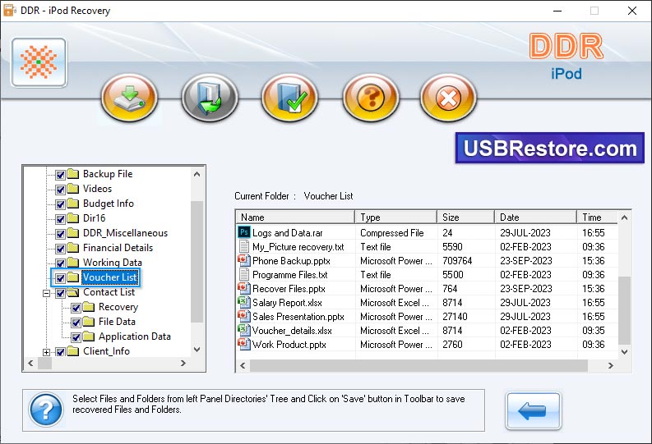Click the folder tree vertical scrollbar thumb
The width and height of the screenshot is (652, 444).
click(197, 262)
